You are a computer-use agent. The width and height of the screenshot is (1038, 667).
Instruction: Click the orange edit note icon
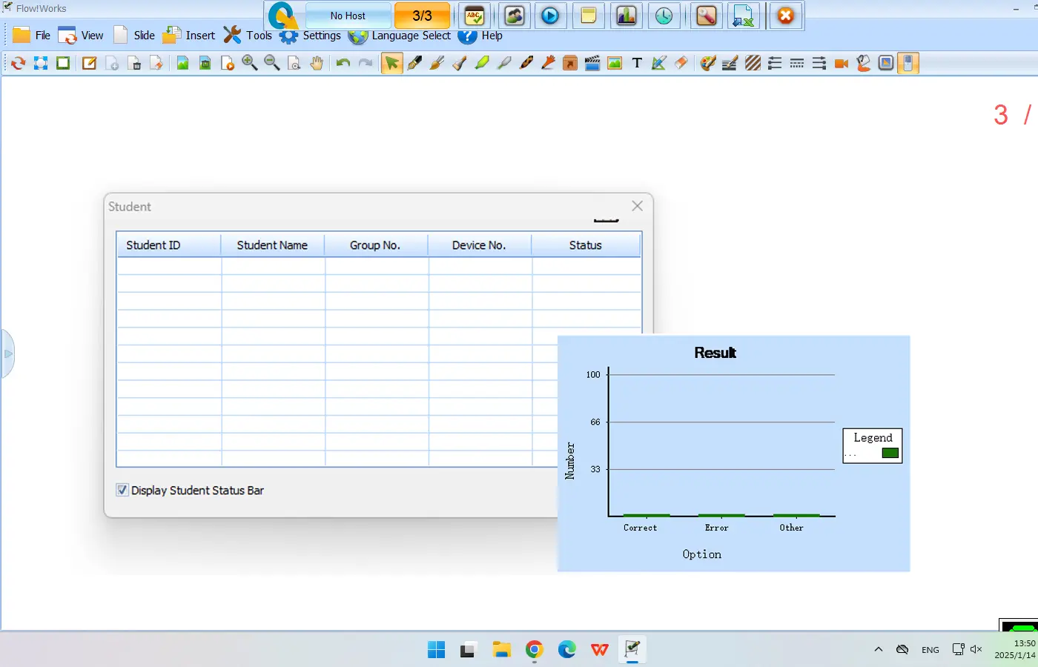(x=89, y=63)
